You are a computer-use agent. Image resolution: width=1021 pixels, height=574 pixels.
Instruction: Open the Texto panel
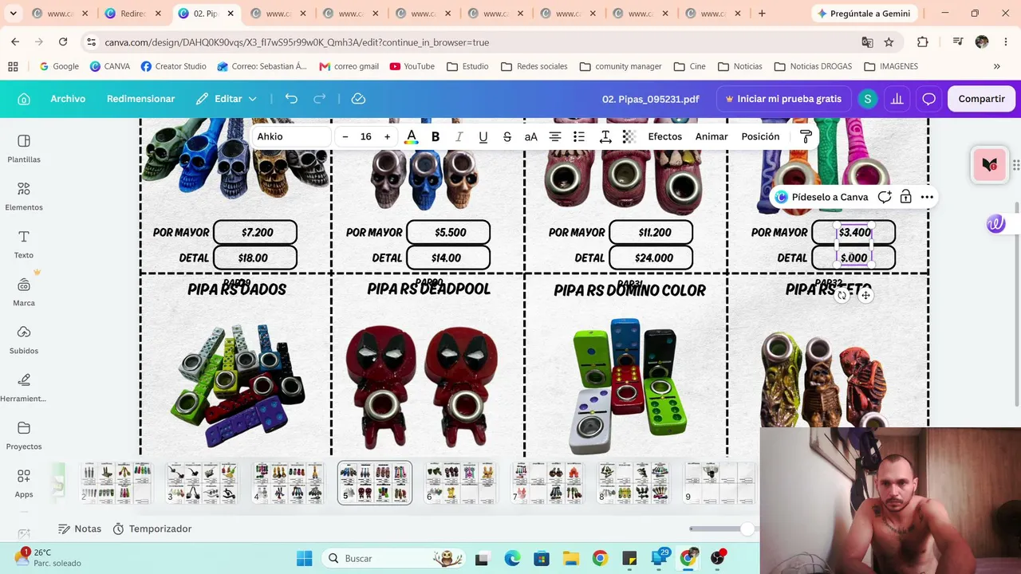pyautogui.click(x=24, y=244)
